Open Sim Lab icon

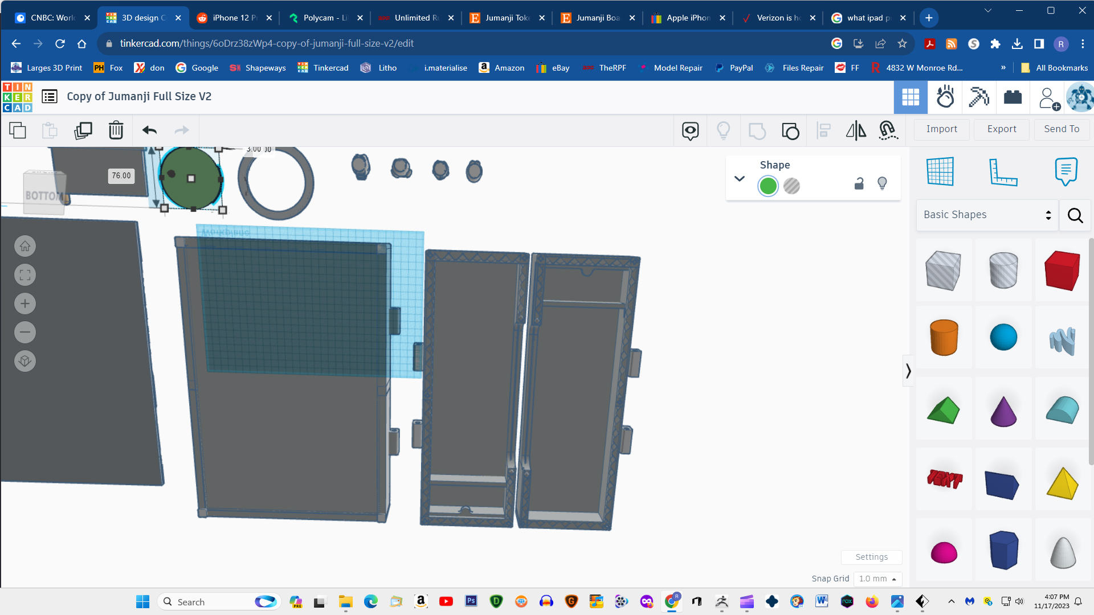pos(945,97)
